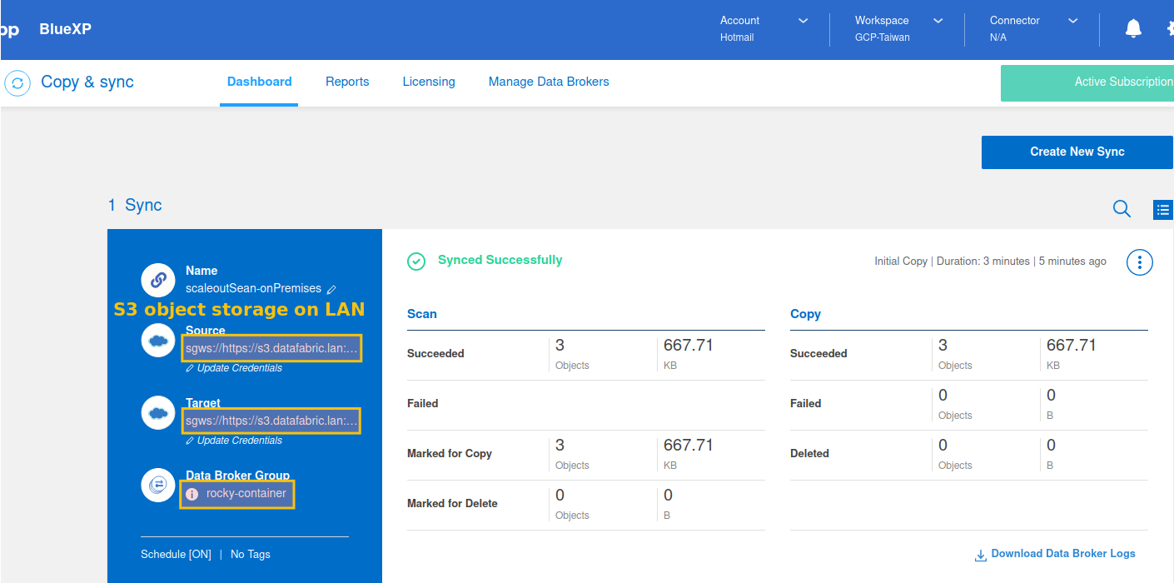Screen dimensions: 1174x583
Task: Click the link icon beside Name
Action: click(158, 280)
